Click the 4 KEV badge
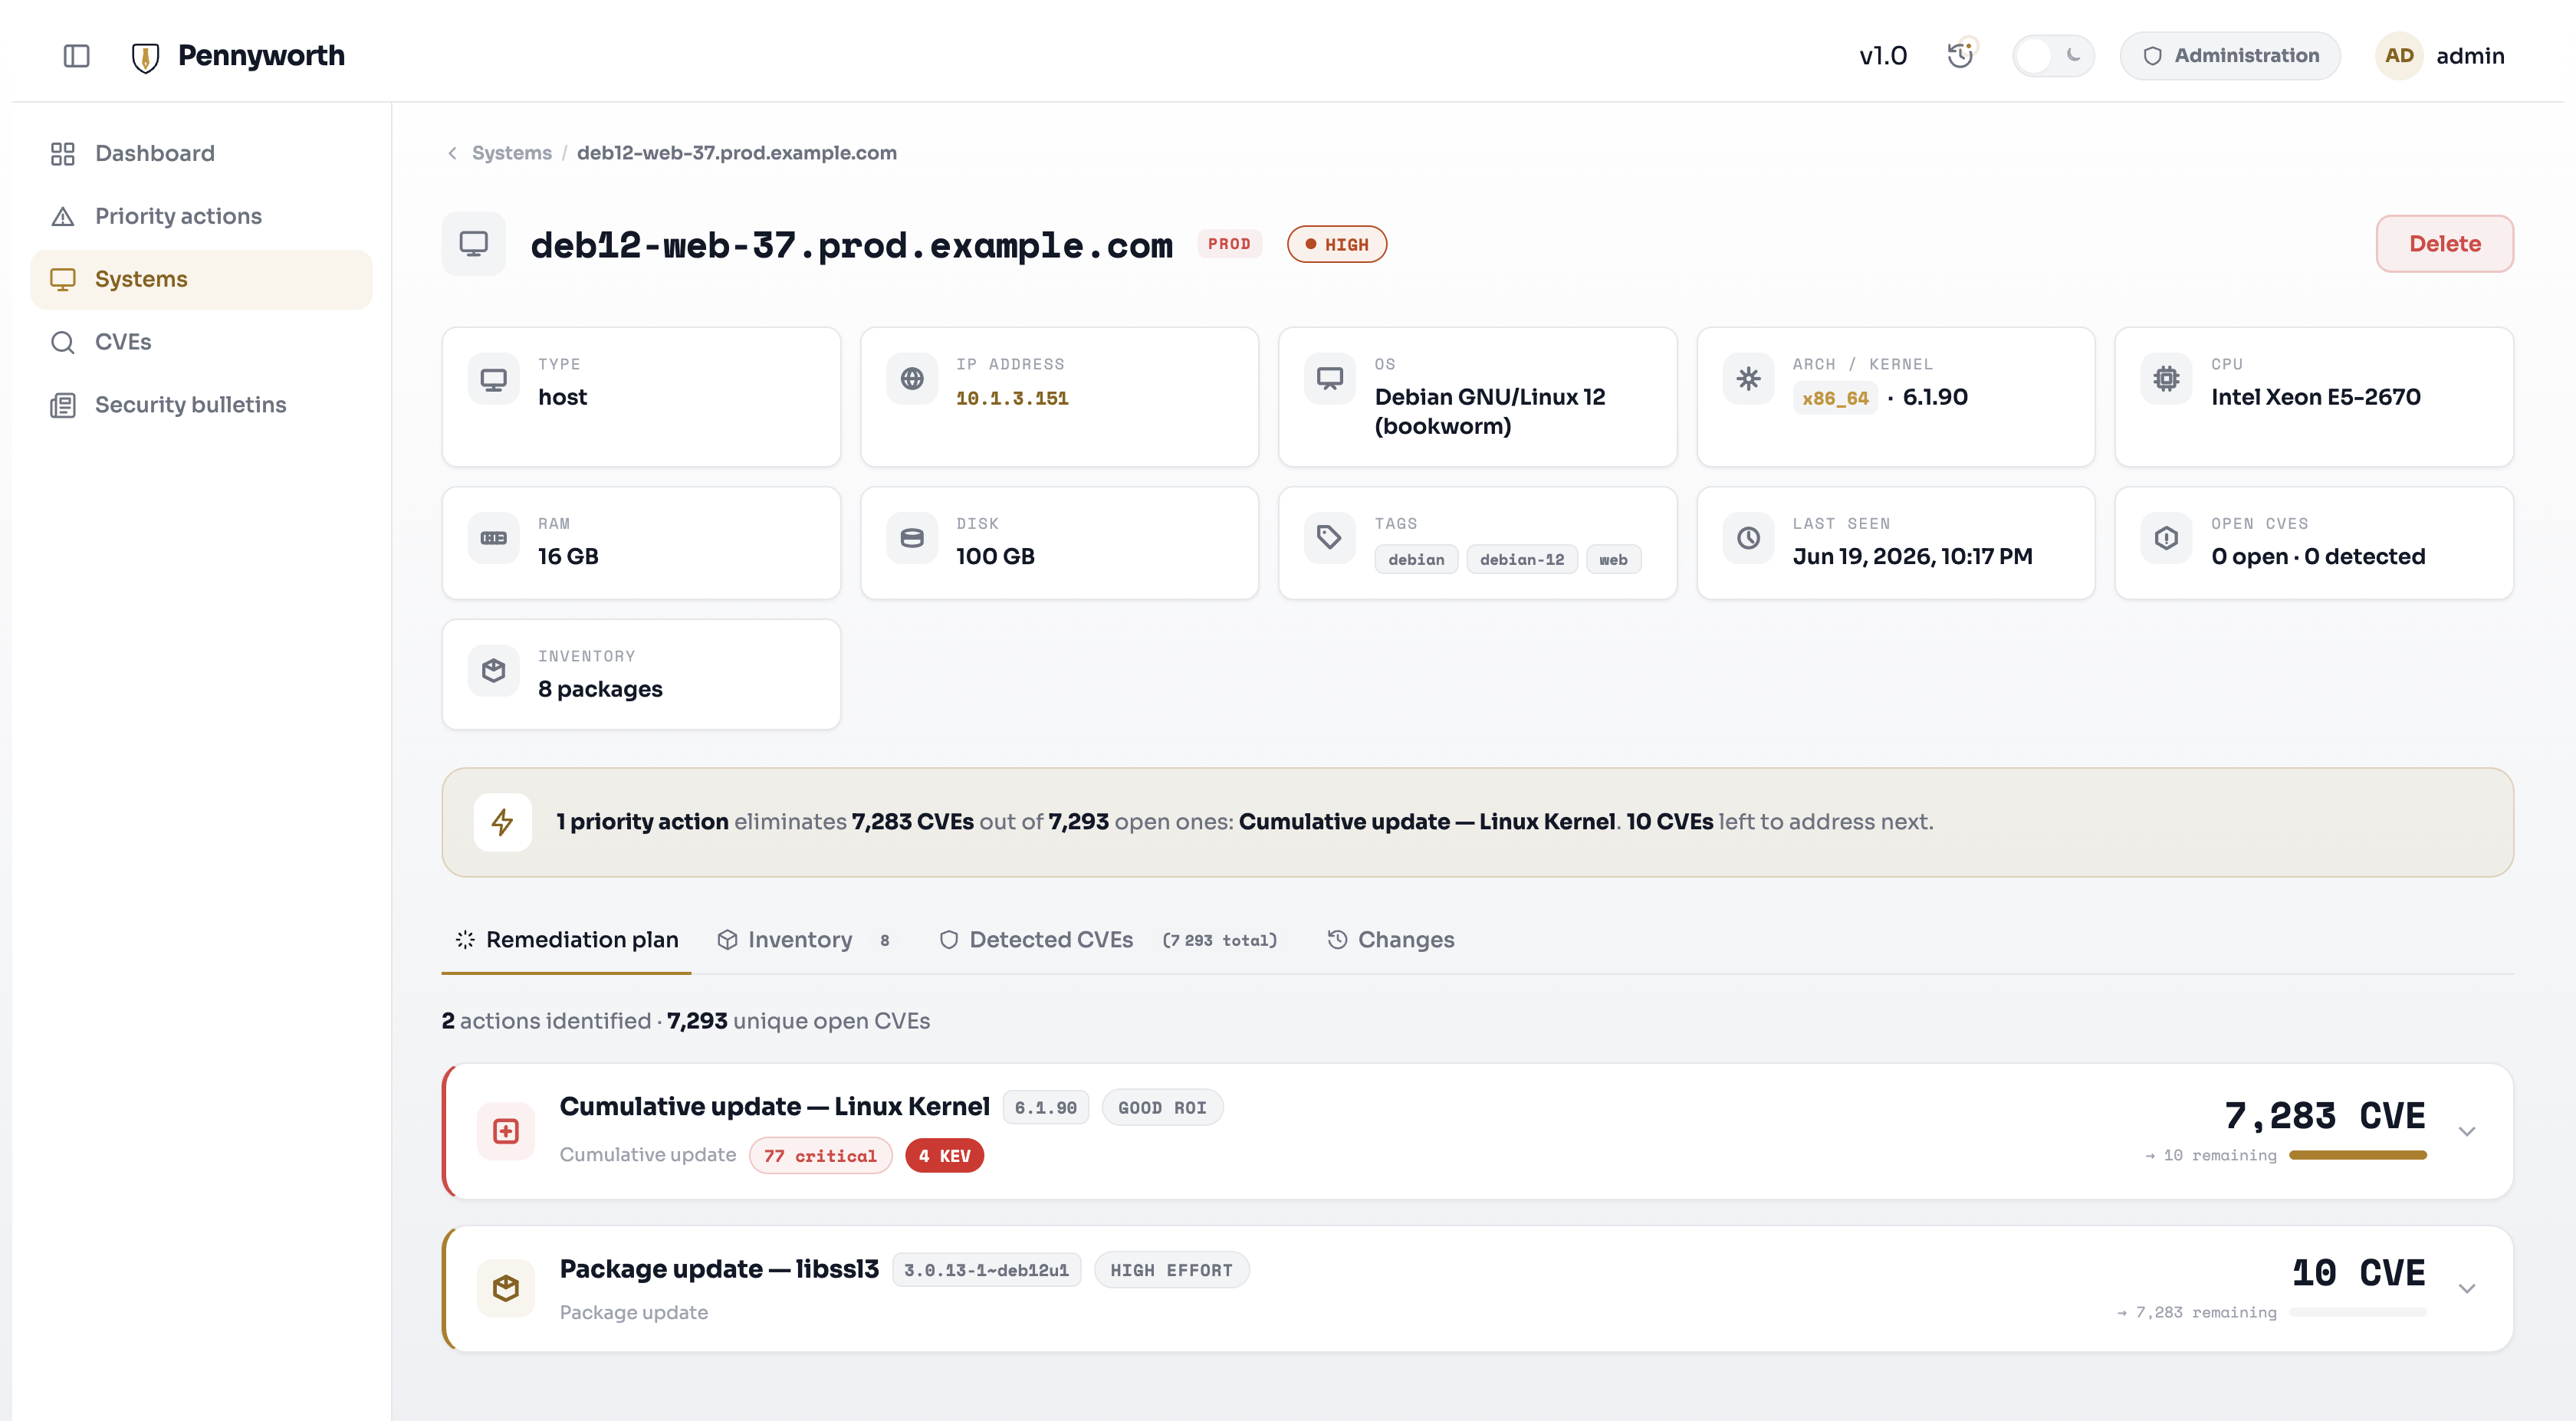This screenshot has height=1421, width=2576. 944,1156
